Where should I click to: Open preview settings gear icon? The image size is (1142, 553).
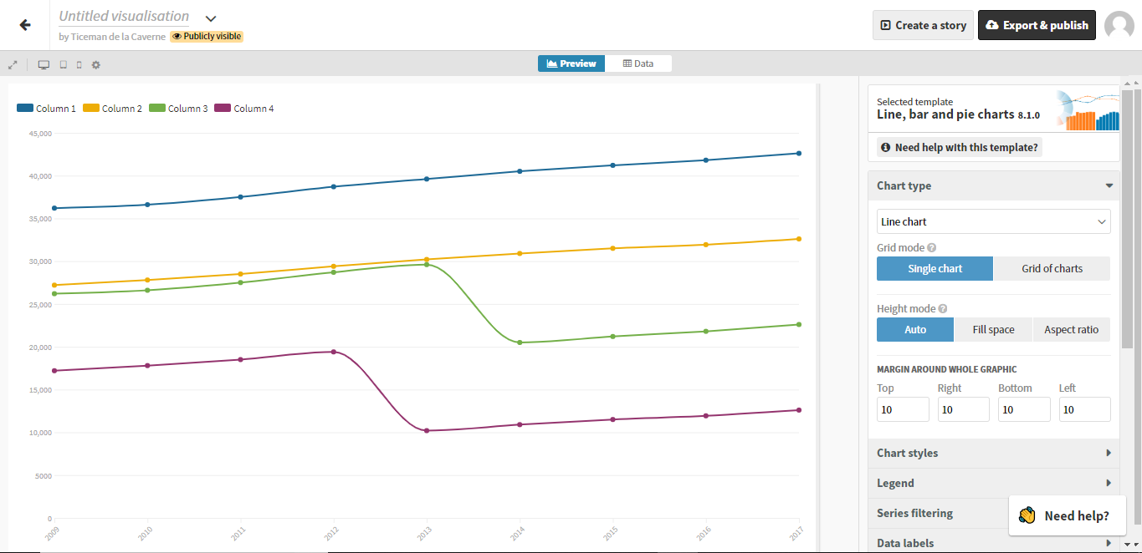tap(96, 64)
